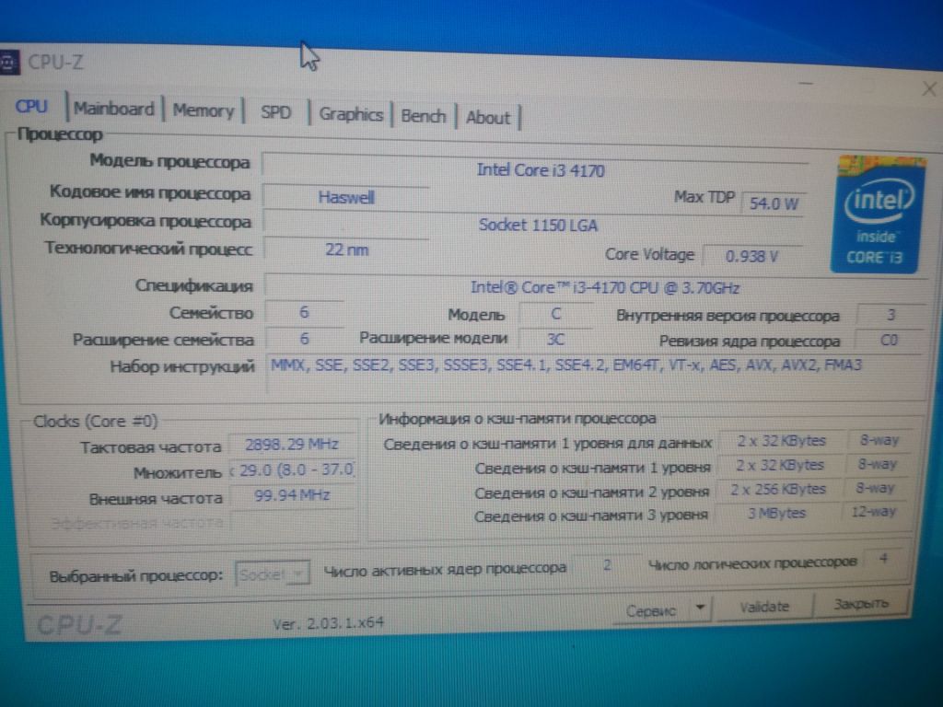Screen dimensions: 943x707
Task: Close the CPU-Z window
Action: (x=928, y=89)
